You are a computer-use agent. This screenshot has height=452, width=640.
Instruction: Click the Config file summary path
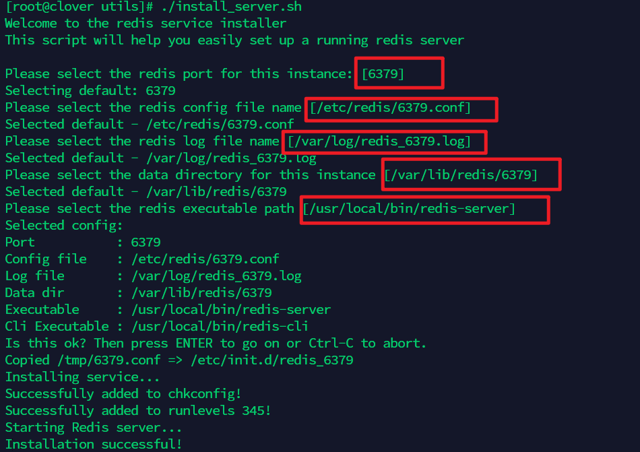[x=205, y=259]
